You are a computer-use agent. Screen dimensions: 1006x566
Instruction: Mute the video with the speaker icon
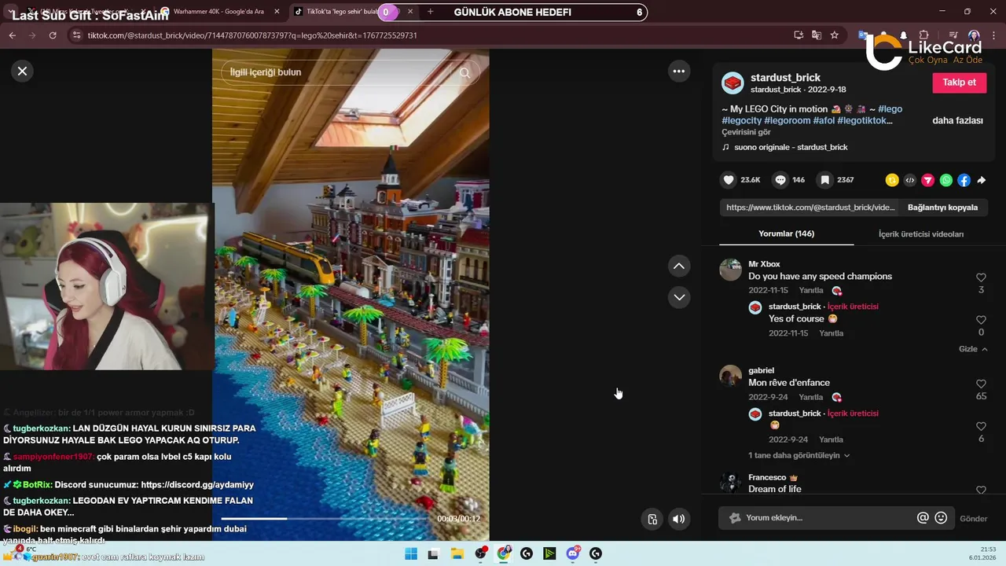pyautogui.click(x=679, y=519)
